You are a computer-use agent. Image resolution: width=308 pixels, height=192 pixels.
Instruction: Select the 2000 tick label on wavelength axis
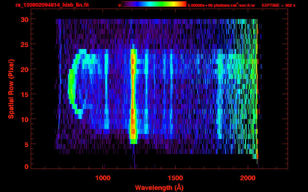point(248,178)
